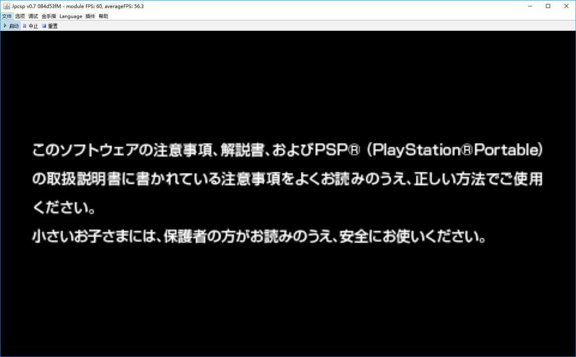Open the 插件 (Plugins) menu
This screenshot has height=357, width=576.
tap(90, 16)
